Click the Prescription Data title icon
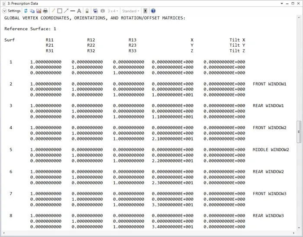The image size is (303, 237). pyautogui.click(x=4, y=3)
